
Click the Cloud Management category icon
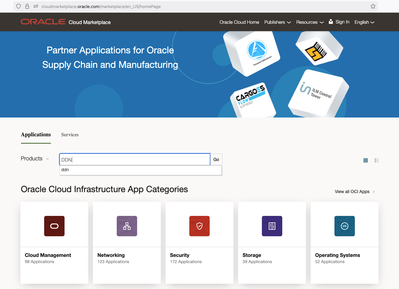54,226
